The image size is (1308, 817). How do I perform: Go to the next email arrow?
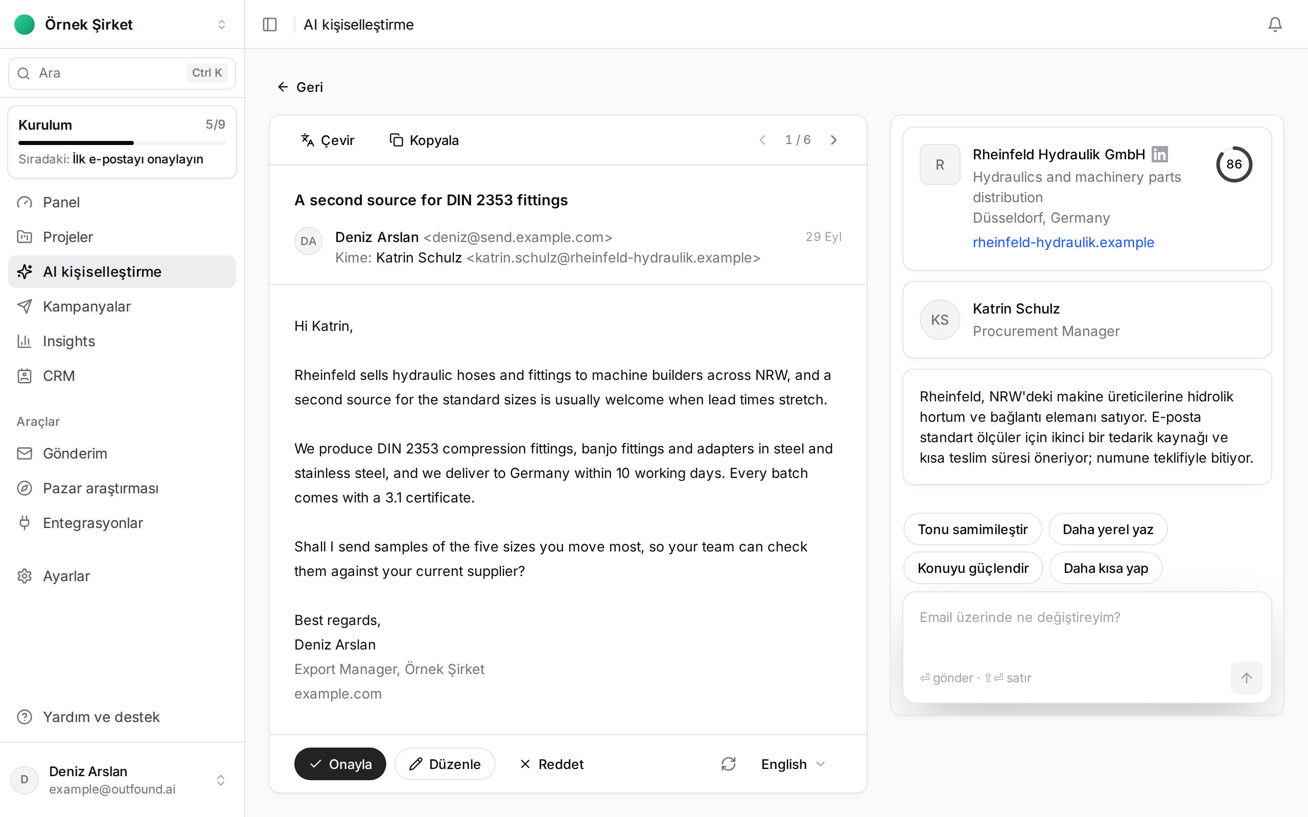click(x=833, y=140)
